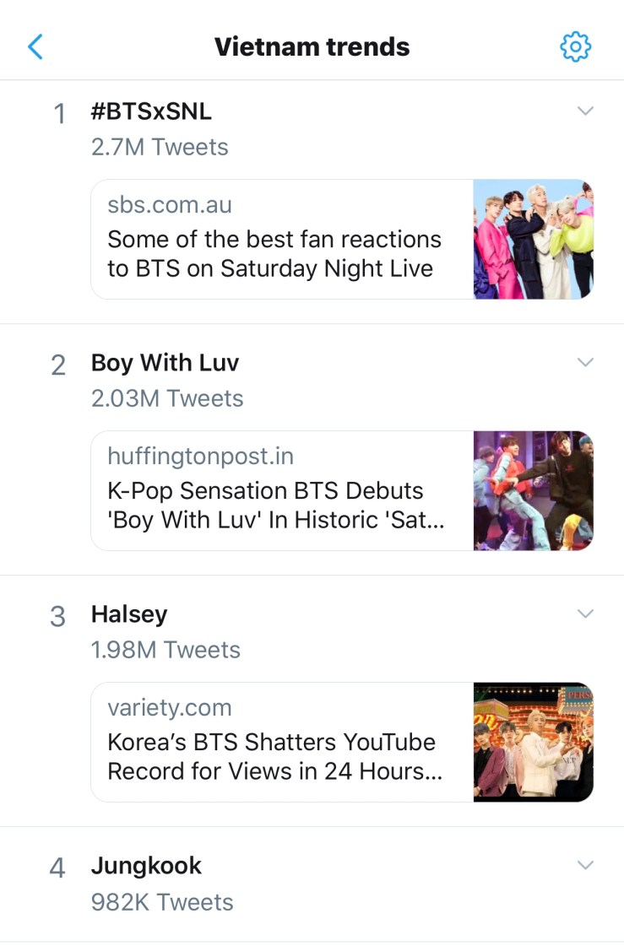Click the 2.7M Tweets count
Screen dimensions: 624x946
pos(160,147)
